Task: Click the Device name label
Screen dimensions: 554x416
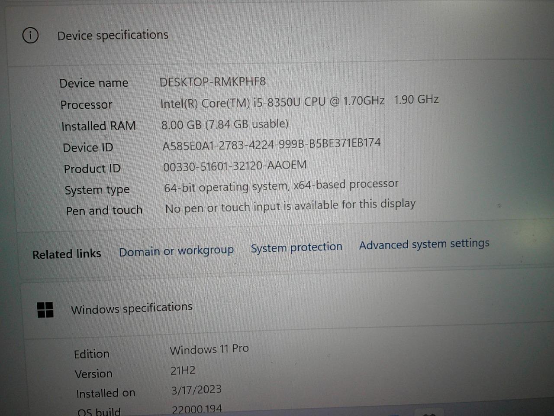Action: pyautogui.click(x=94, y=83)
